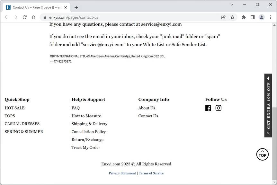Open the browser extensions puzzle icon
Image resolution: width=277 pixels, height=185 pixels.
tap(244, 17)
